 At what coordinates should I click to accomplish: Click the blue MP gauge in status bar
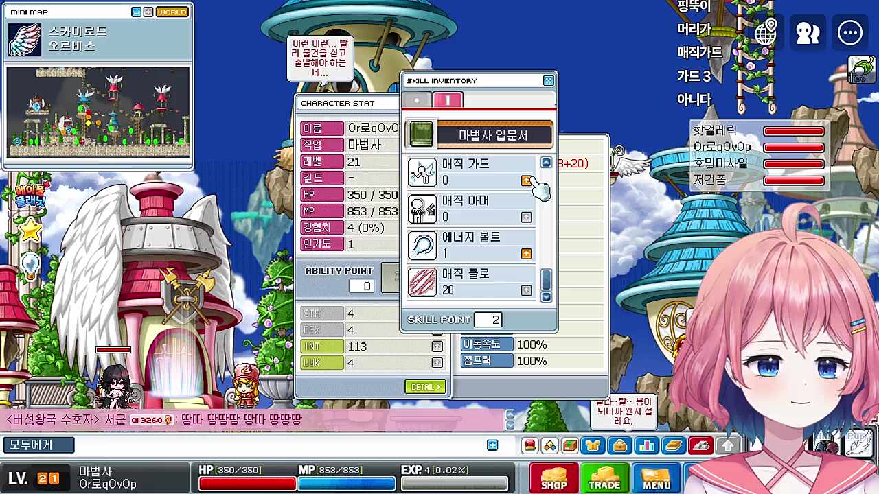pos(347,484)
